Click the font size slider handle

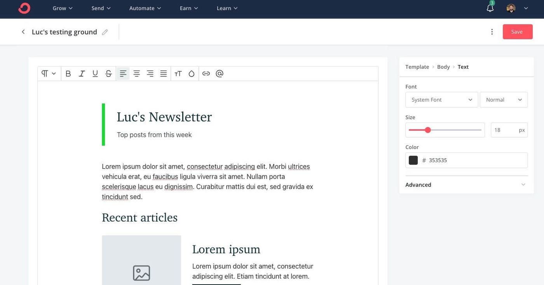click(428, 130)
